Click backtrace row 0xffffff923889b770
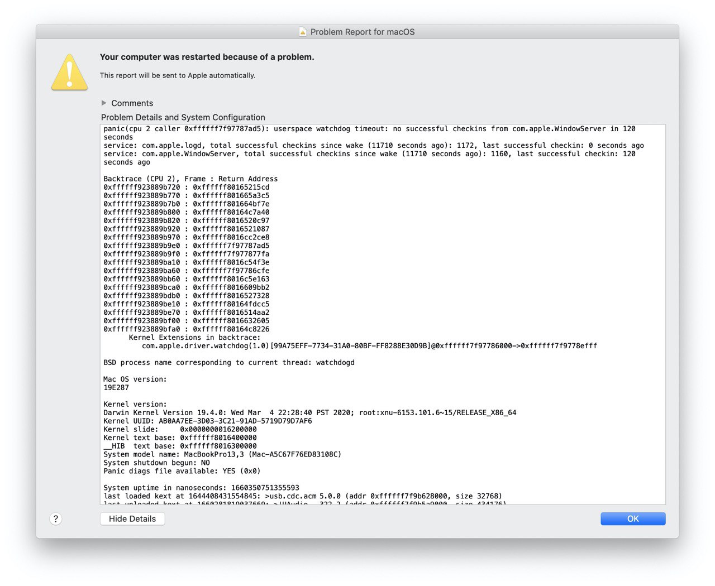 [187, 196]
